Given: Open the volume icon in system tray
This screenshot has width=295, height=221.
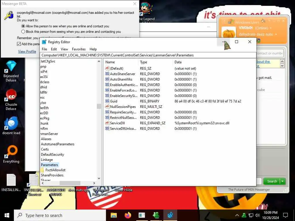Looking at the screenshot, I should [258, 215].
